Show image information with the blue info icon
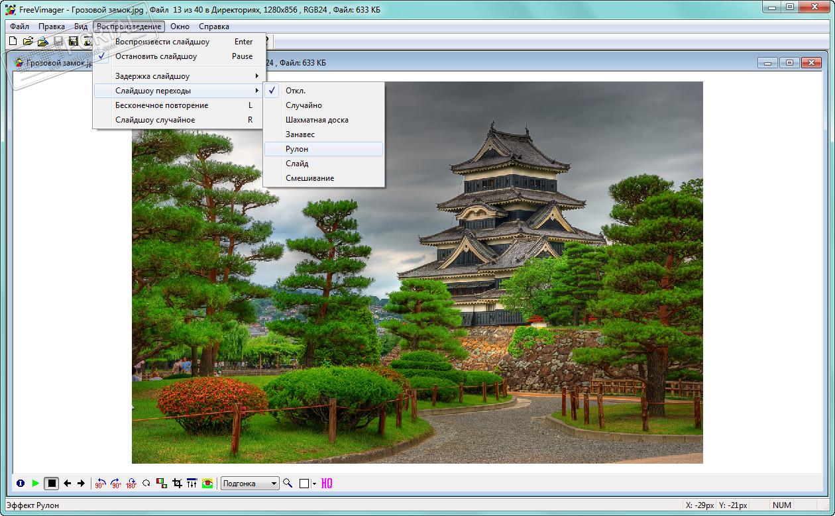This screenshot has width=835, height=516. (x=21, y=484)
